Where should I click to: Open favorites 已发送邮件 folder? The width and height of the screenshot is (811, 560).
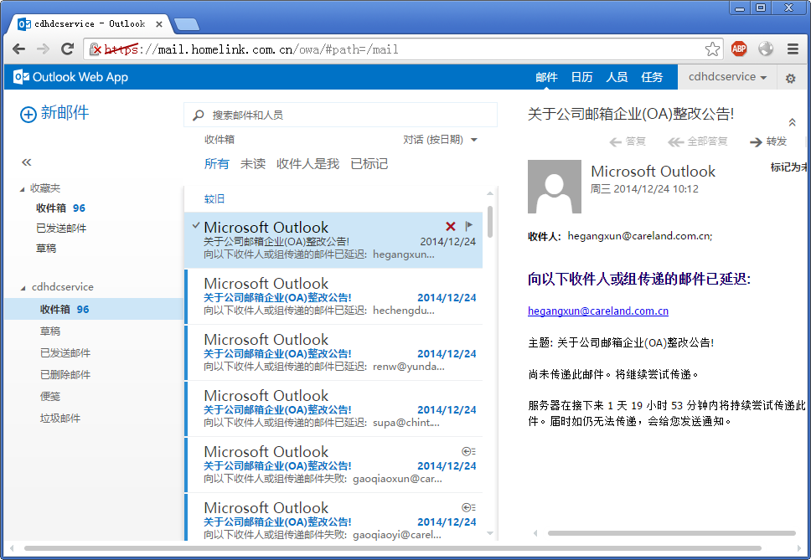point(61,228)
